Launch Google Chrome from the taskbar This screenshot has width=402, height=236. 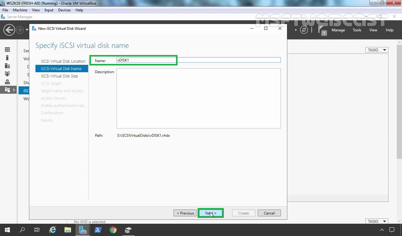[113, 230]
